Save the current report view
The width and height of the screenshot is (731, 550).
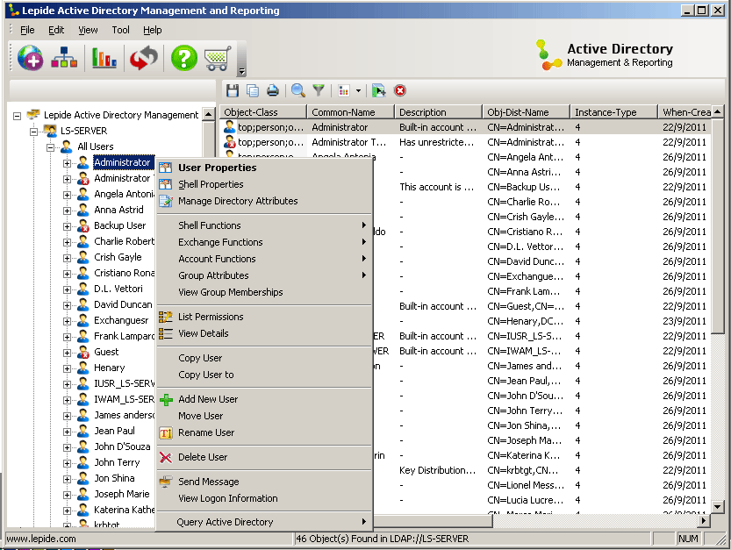pos(231,89)
